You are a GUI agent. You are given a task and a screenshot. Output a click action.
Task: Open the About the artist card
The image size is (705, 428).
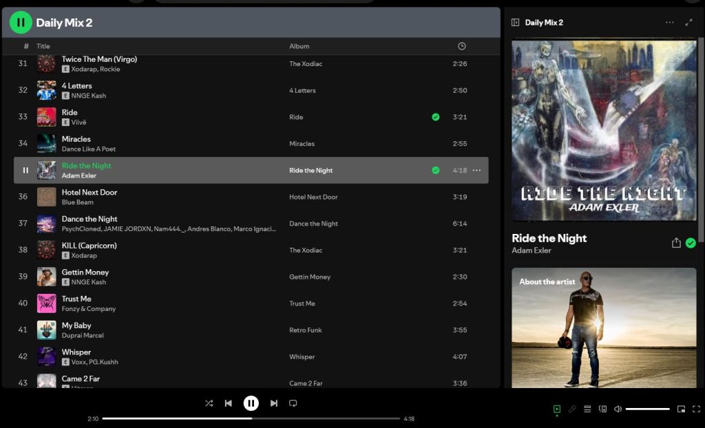604,328
